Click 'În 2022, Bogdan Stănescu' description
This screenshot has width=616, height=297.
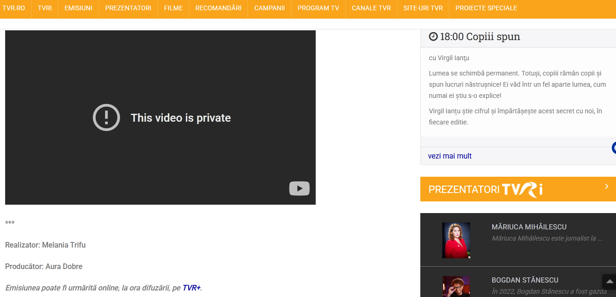(x=549, y=291)
